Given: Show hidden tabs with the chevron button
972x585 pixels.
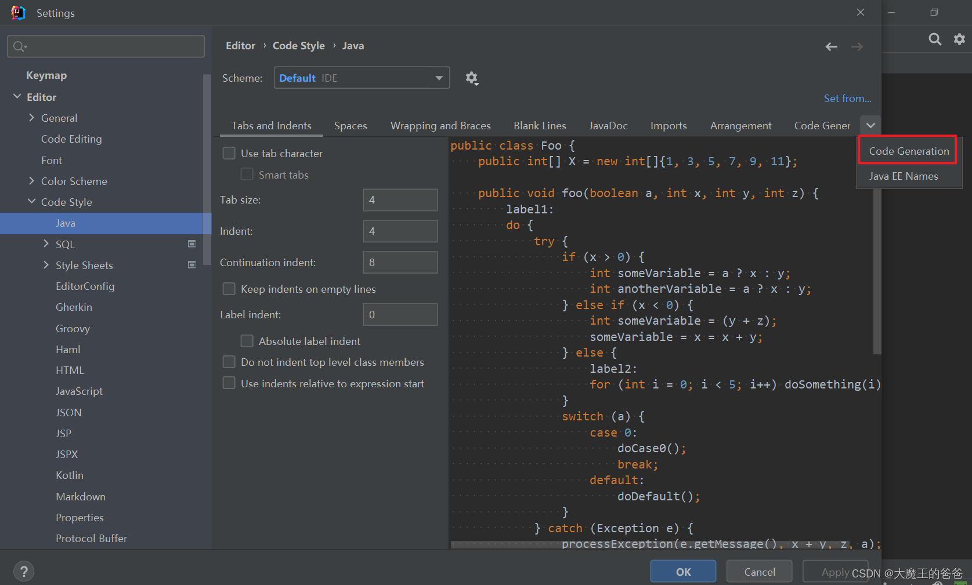Looking at the screenshot, I should 870,125.
